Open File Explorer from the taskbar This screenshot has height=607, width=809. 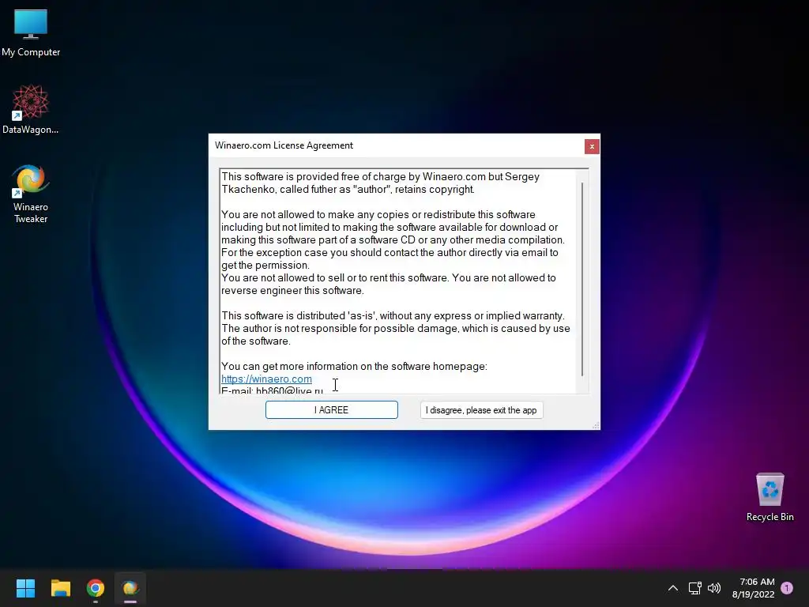pos(60,588)
